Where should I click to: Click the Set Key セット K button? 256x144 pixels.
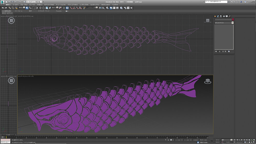217,142
